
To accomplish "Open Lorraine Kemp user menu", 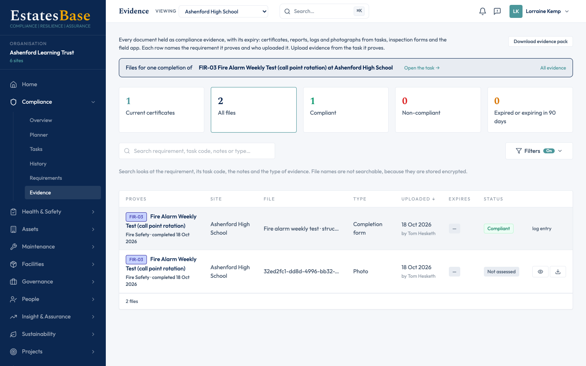I will click(x=540, y=11).
